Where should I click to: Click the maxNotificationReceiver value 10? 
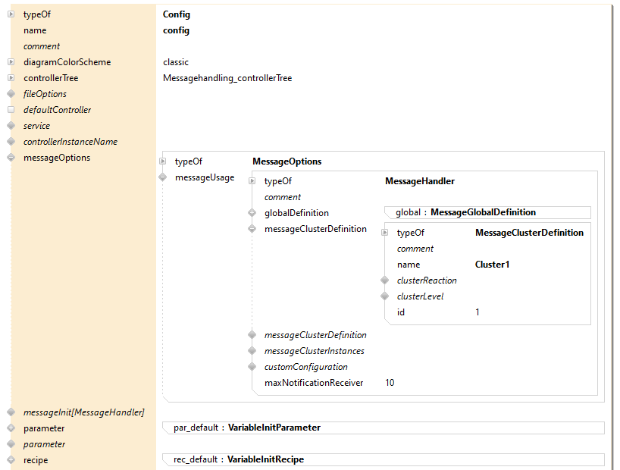click(390, 383)
